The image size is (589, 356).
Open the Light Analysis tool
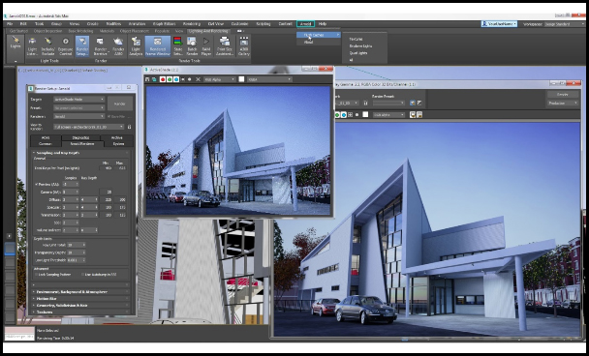click(136, 46)
